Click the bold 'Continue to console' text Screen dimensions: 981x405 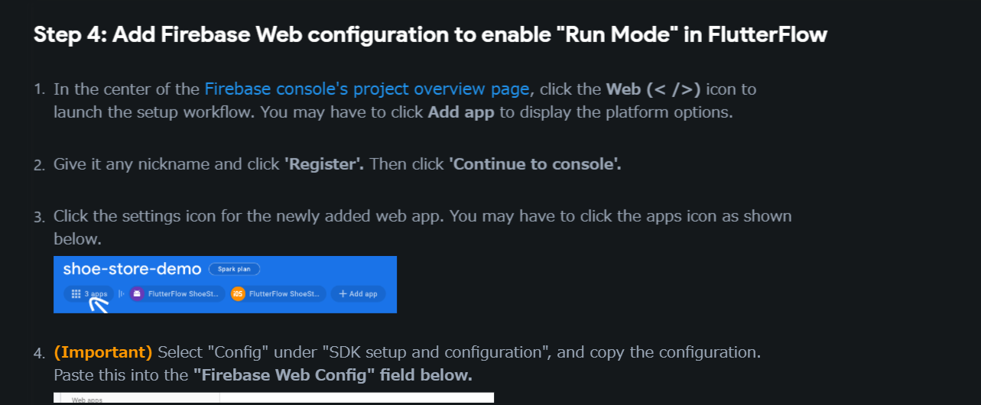(535, 164)
